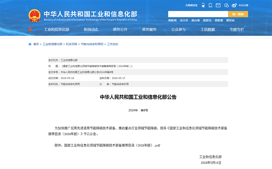This screenshot has width=272, height=169.
Task: Open the 公众参与 navigation menu
Action: 179,29
